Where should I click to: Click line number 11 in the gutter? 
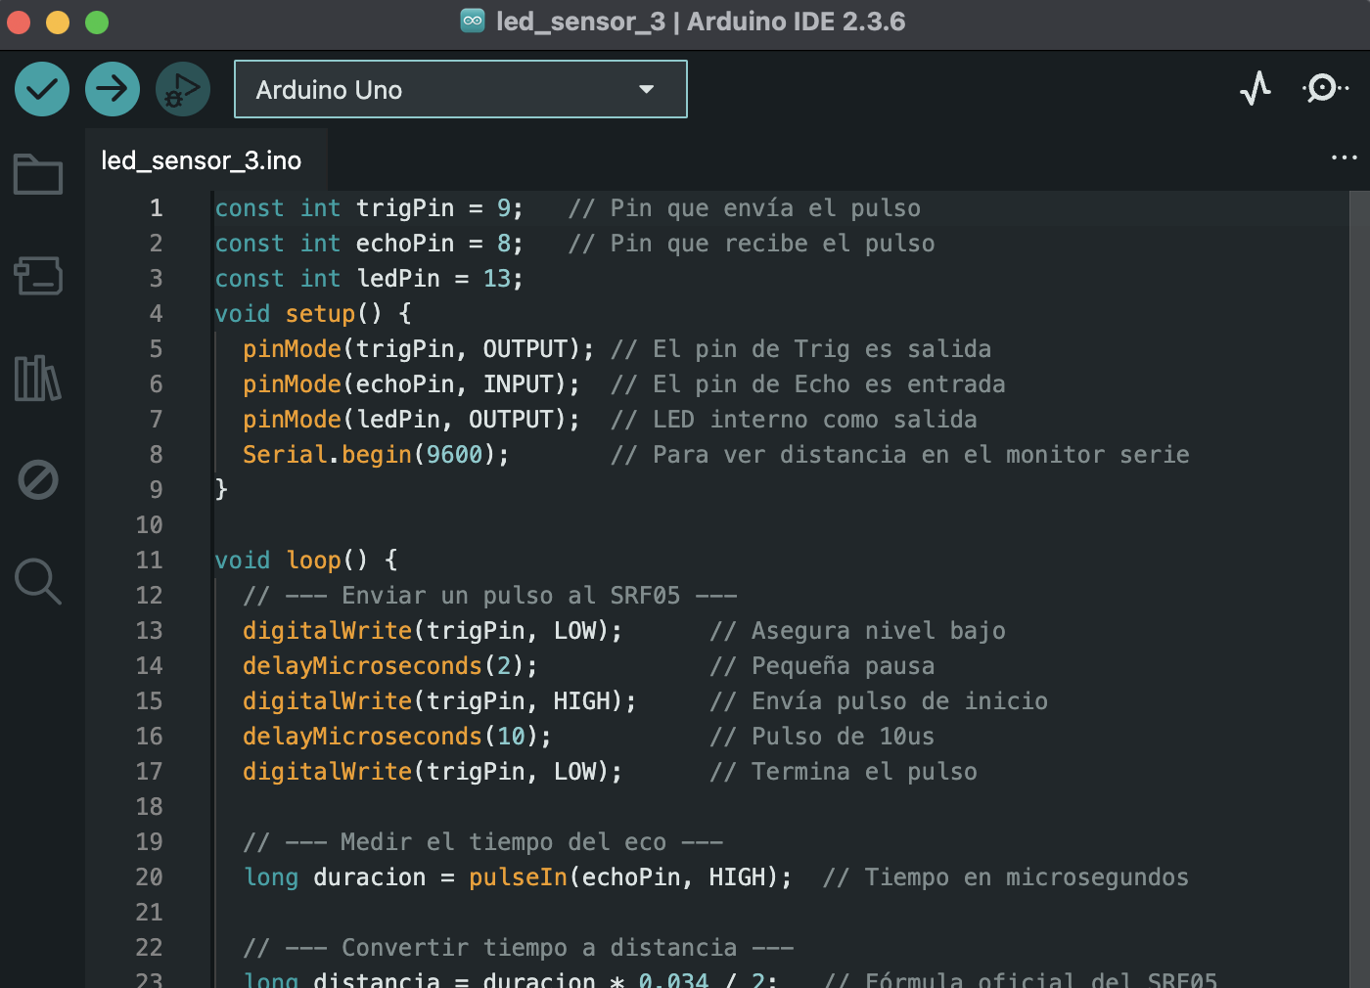[149, 561]
